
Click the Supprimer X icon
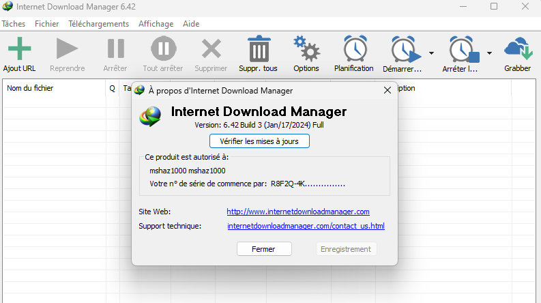(211, 48)
